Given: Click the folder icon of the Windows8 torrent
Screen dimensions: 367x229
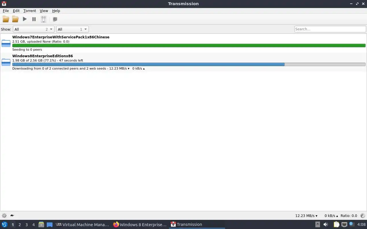Looking at the screenshot, I should point(6,62).
